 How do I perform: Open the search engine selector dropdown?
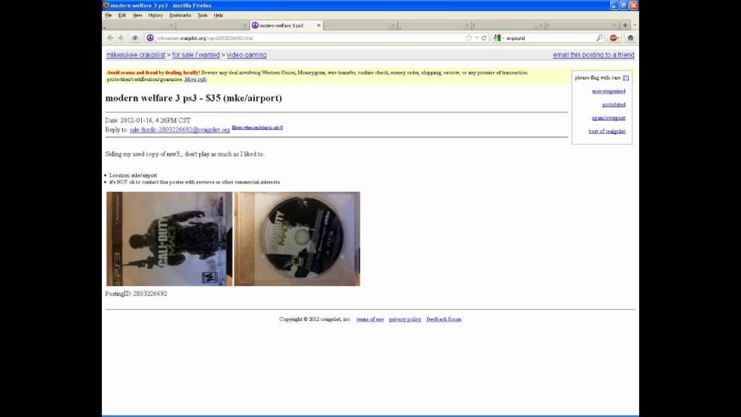(x=499, y=38)
